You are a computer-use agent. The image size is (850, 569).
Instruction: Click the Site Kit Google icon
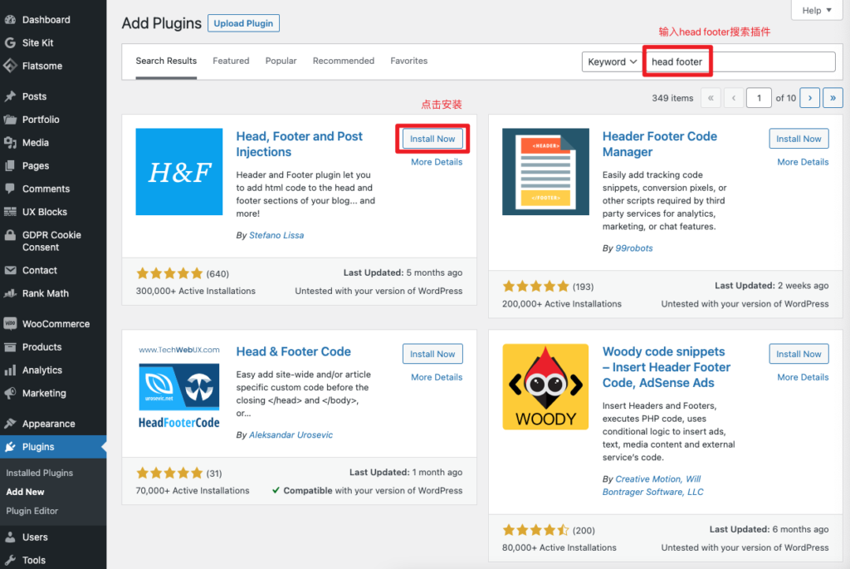click(10, 43)
